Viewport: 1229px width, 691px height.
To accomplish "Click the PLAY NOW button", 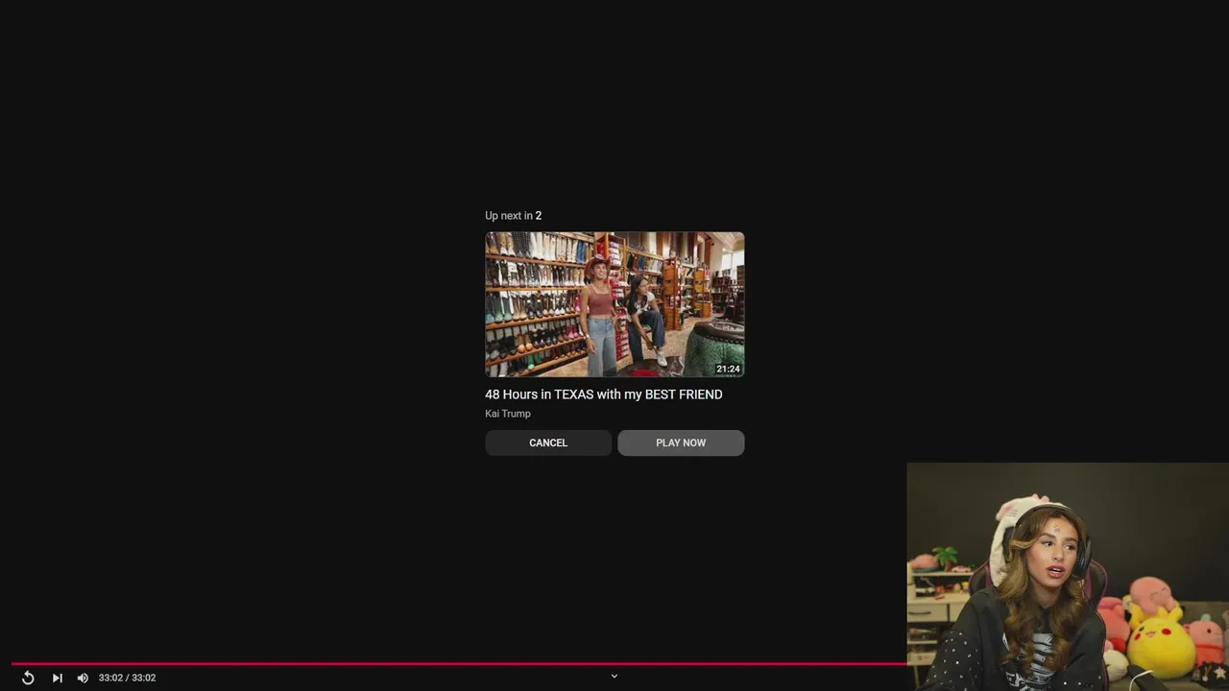I will click(x=681, y=442).
